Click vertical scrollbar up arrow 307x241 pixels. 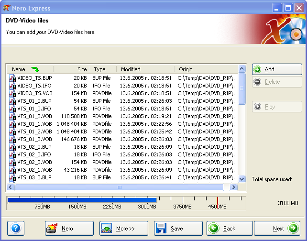[x=242, y=69]
